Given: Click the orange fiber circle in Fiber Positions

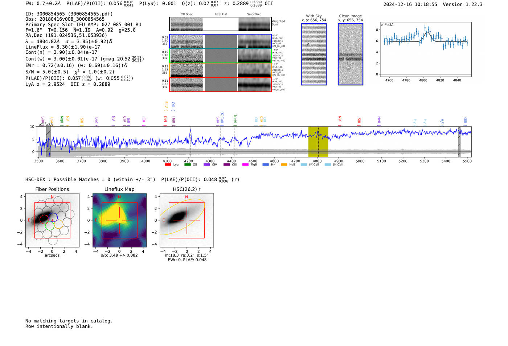Looking at the screenshot, I should [59, 224].
